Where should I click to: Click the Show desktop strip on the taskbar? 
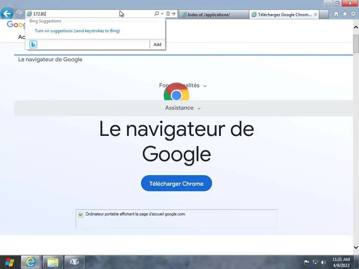pyautogui.click(x=357, y=262)
